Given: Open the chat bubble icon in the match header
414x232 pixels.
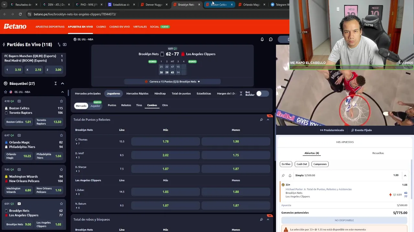Looking at the screenshot, I should [x=271, y=39].
